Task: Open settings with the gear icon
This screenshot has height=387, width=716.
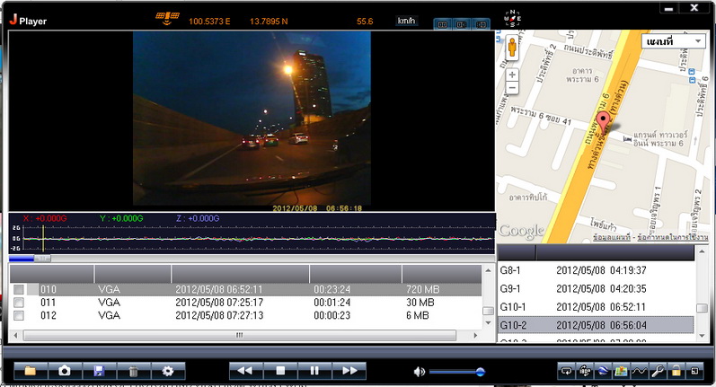Action: click(x=167, y=370)
